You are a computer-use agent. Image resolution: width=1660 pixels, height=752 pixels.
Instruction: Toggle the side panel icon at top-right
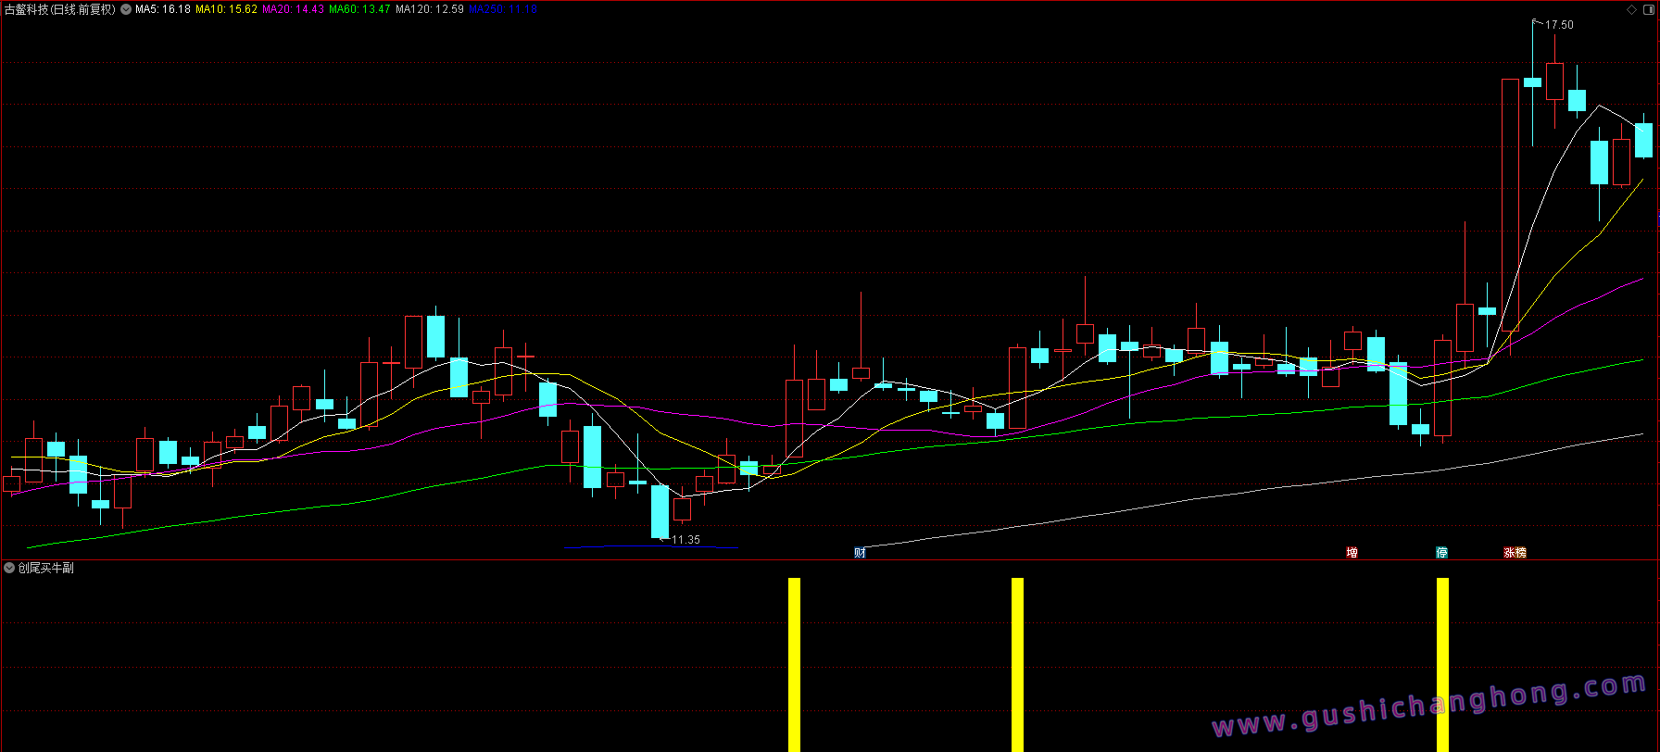(x=1648, y=9)
